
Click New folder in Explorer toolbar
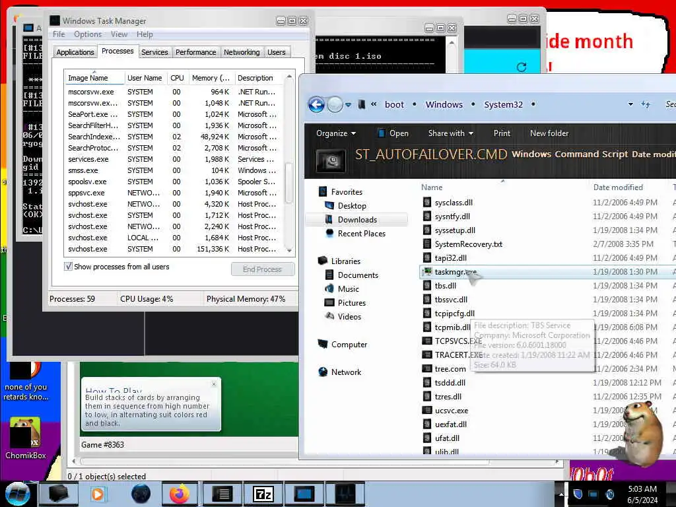[549, 133]
